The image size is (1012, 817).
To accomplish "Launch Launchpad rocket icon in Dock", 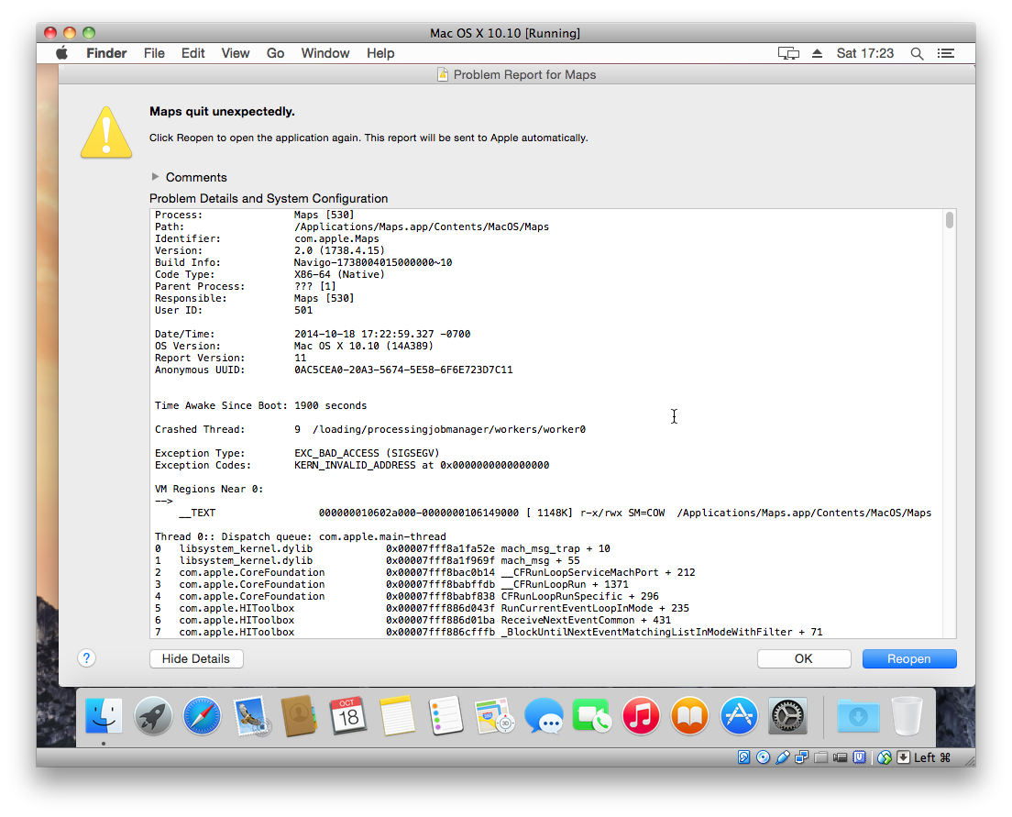I will pyautogui.click(x=153, y=715).
